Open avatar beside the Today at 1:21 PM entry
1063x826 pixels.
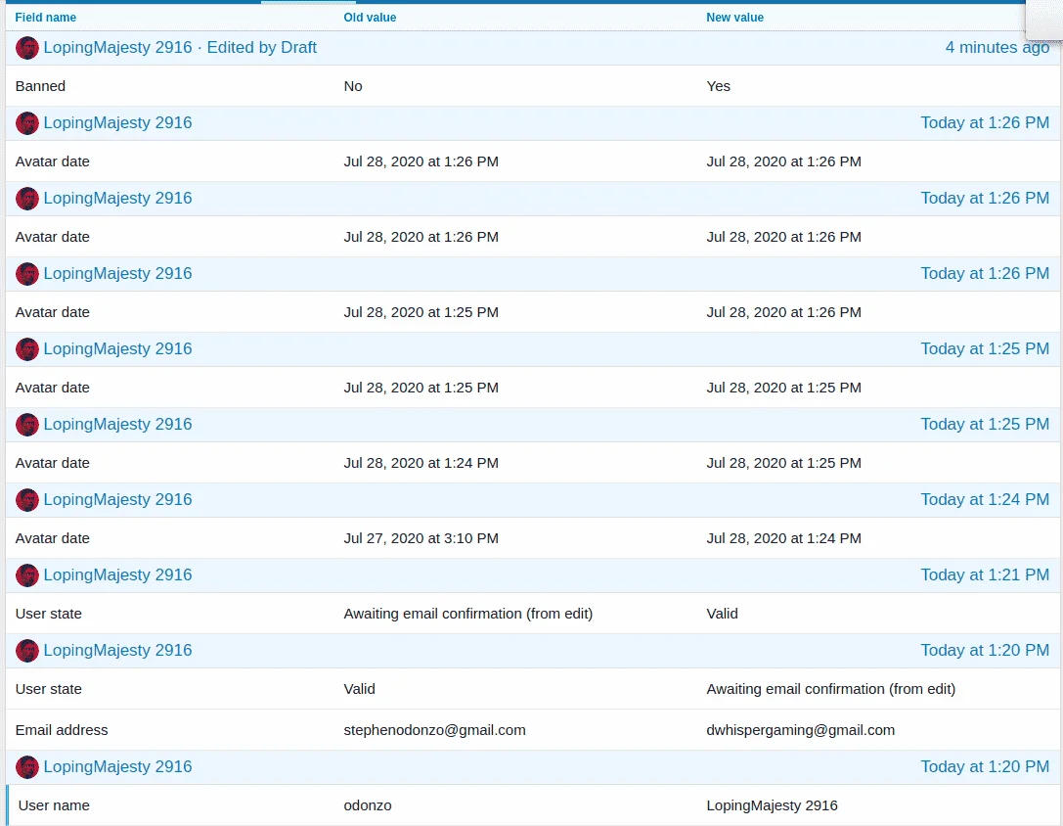tap(27, 575)
